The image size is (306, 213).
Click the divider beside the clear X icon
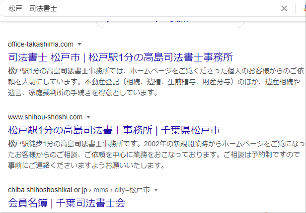[295, 8]
